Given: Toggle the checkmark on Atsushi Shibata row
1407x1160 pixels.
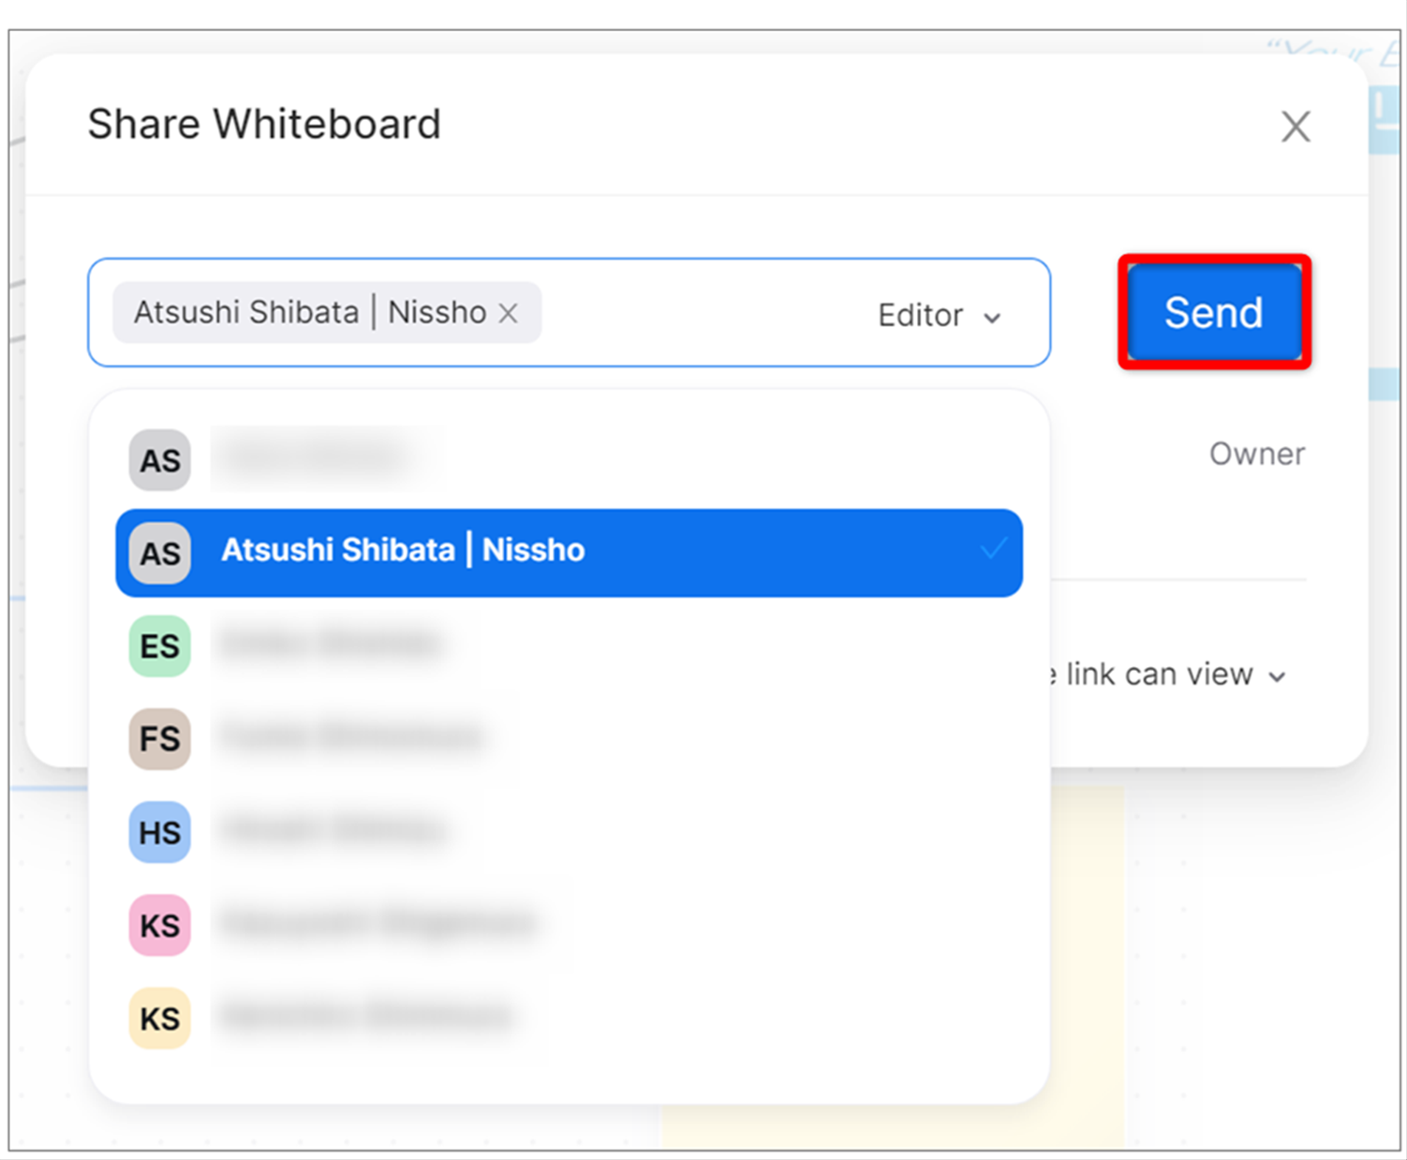Looking at the screenshot, I should pos(993,549).
